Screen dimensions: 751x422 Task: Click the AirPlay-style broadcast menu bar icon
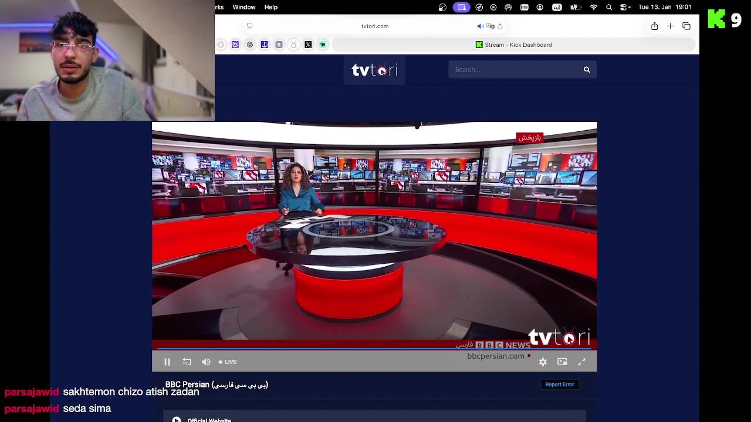508,7
